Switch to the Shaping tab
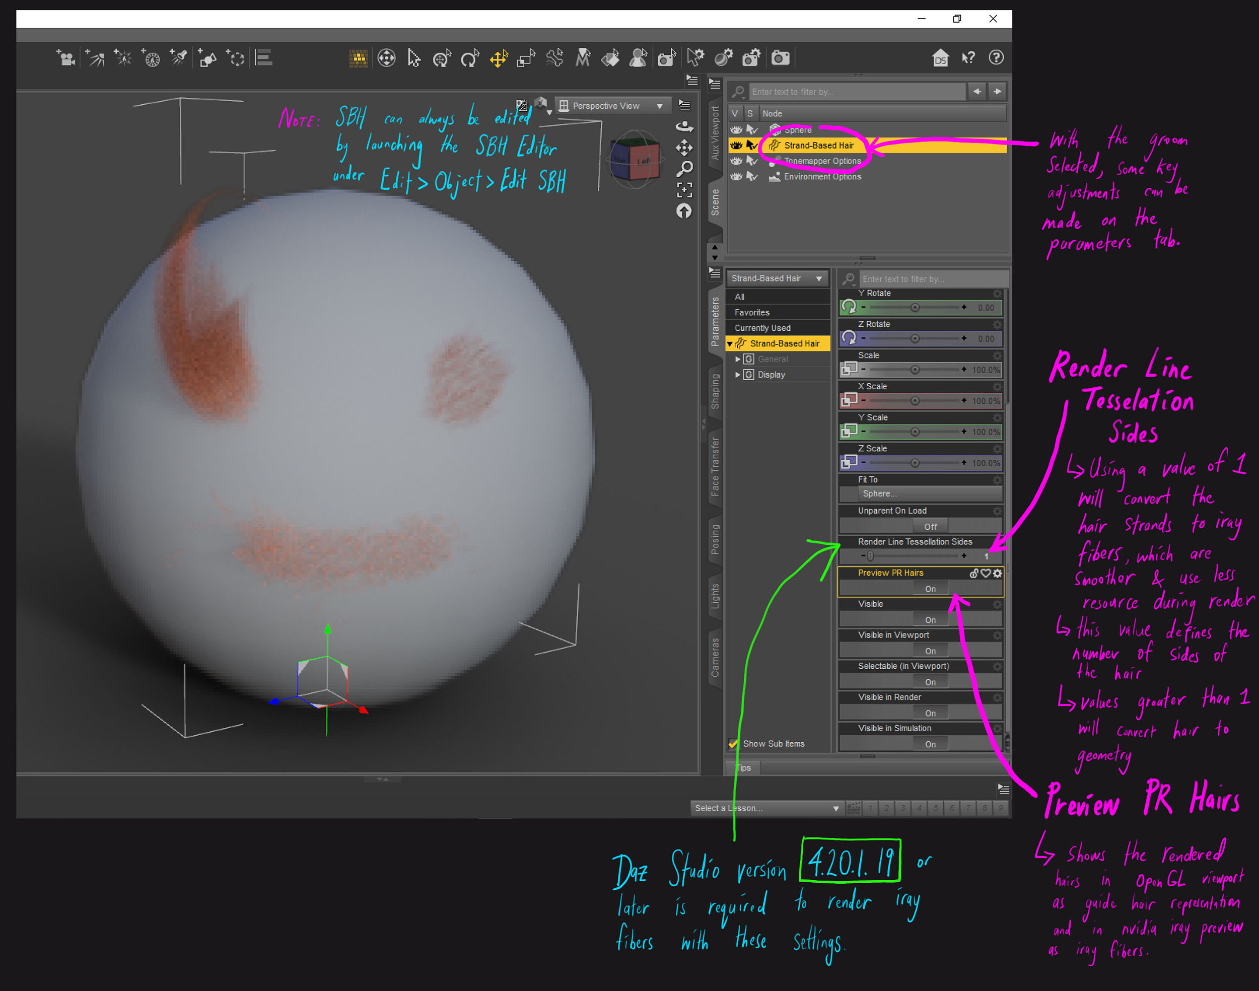Screen dimensions: 1259x991 [x=716, y=391]
